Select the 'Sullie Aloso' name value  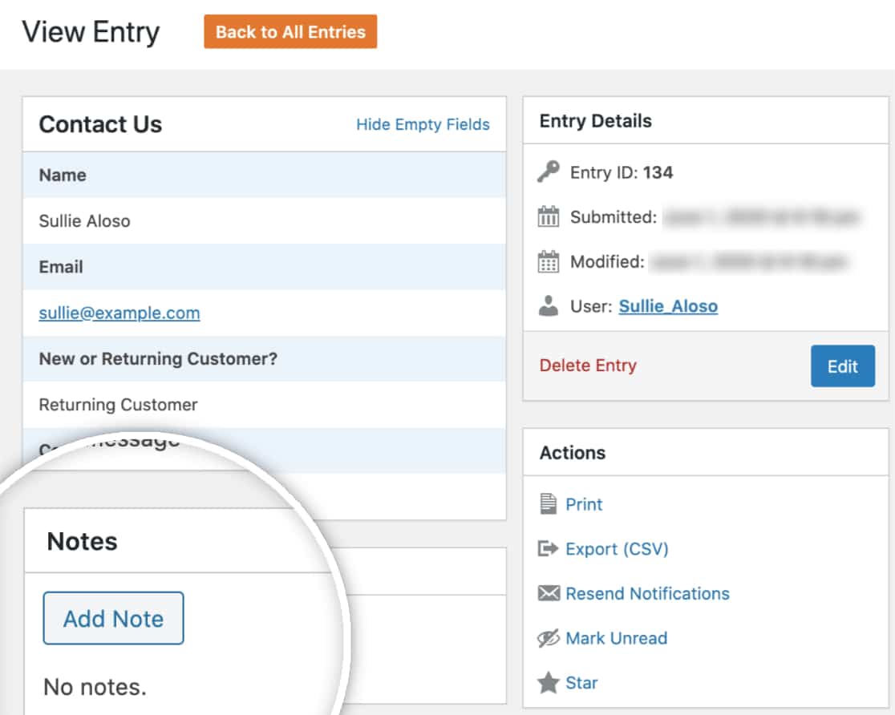point(84,221)
